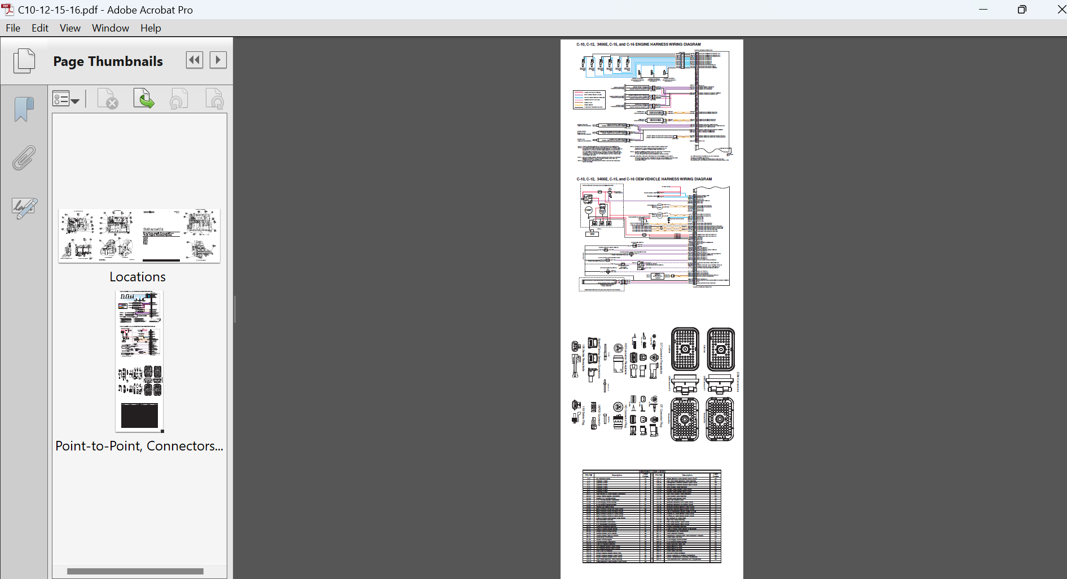Restore down the Acrobat window
The width and height of the screenshot is (1067, 579).
(1022, 10)
